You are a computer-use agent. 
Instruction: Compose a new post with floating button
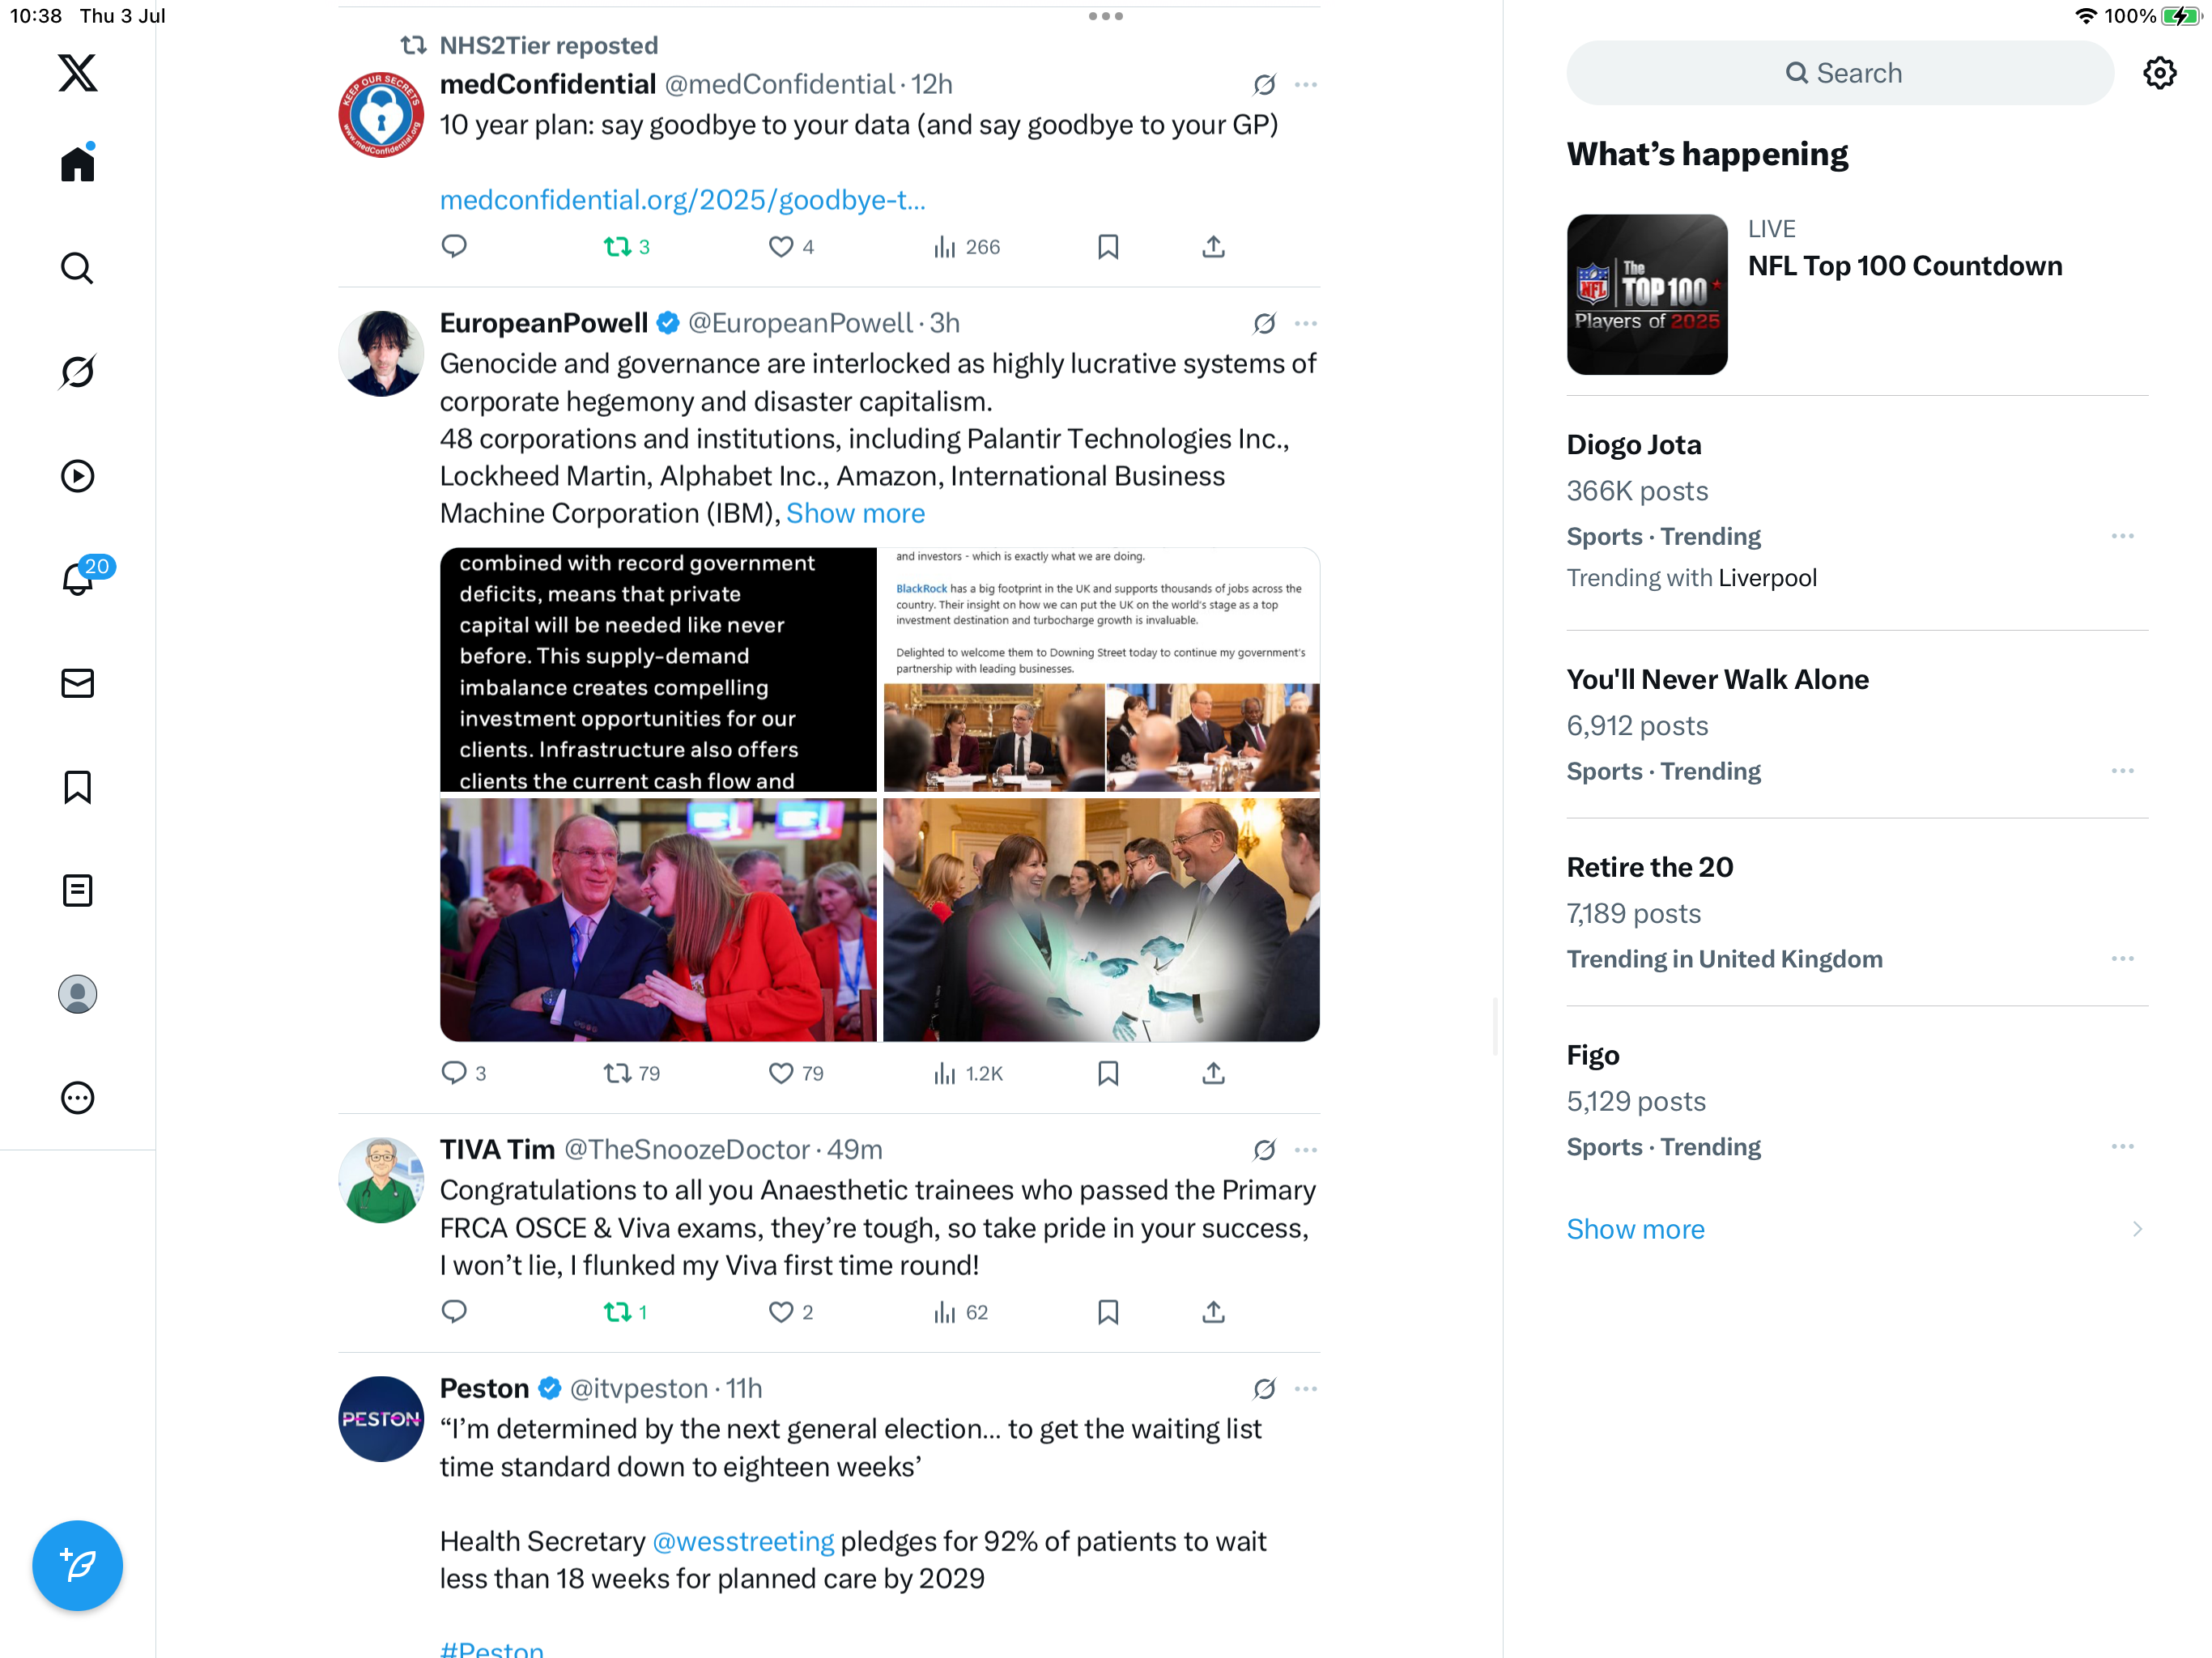77,1565
